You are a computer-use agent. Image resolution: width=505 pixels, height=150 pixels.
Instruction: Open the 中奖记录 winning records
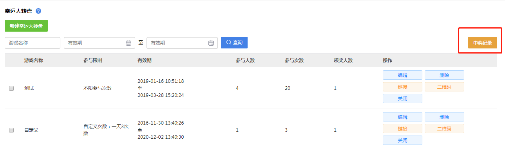pos(483,43)
